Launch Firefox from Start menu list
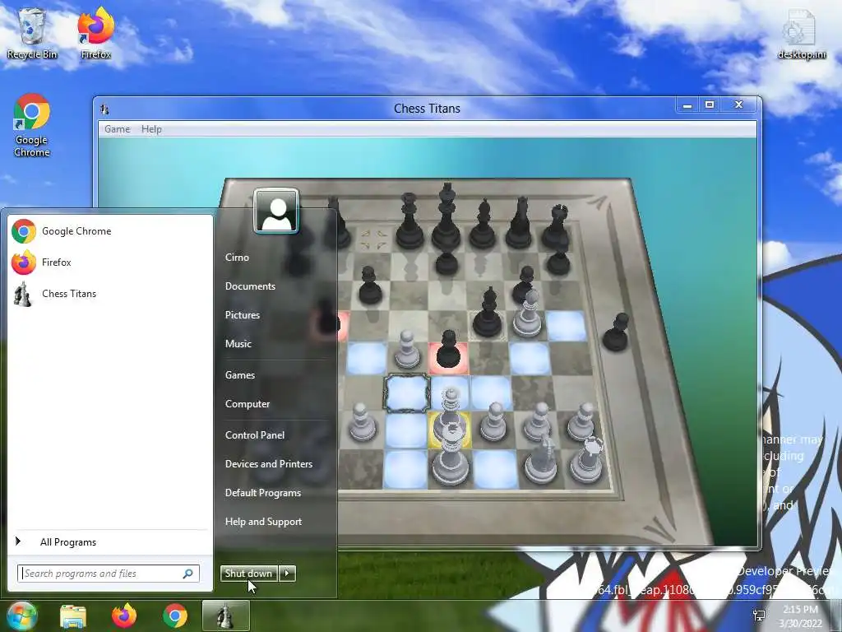 coord(110,263)
